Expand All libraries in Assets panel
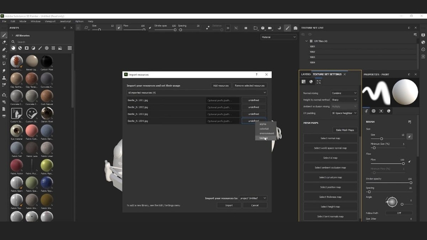This screenshot has height=240, width=427. 12,36
